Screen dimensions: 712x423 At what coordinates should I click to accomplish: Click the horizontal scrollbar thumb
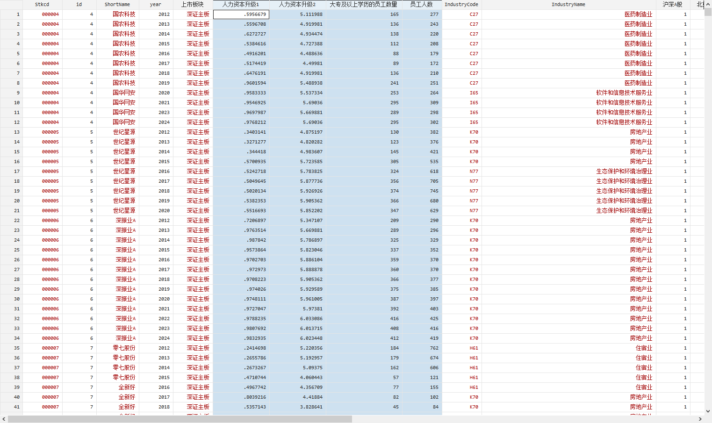(x=180, y=419)
